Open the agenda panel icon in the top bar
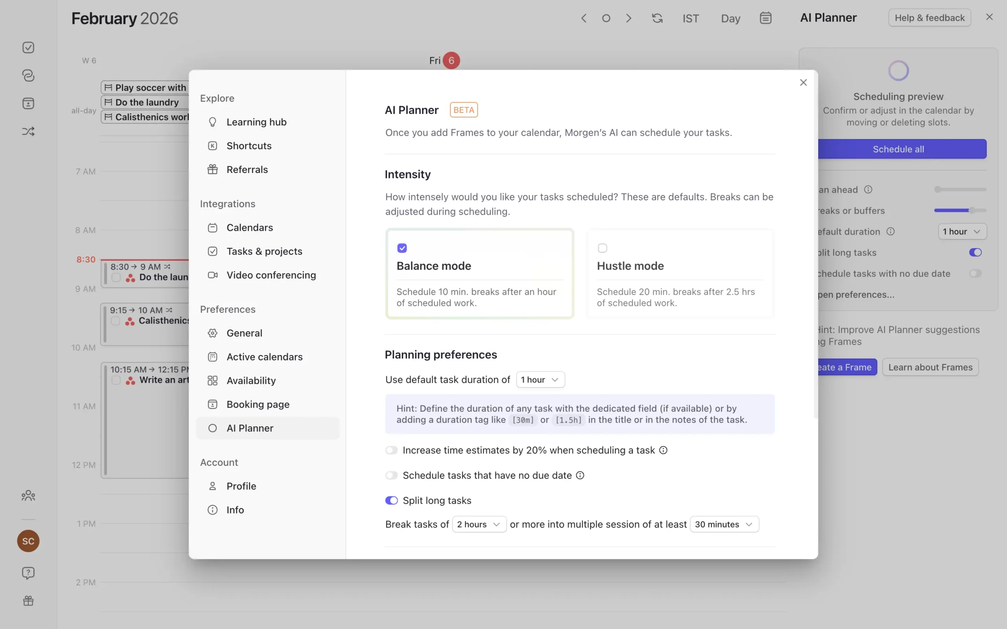This screenshot has height=629, width=1007. point(765,18)
